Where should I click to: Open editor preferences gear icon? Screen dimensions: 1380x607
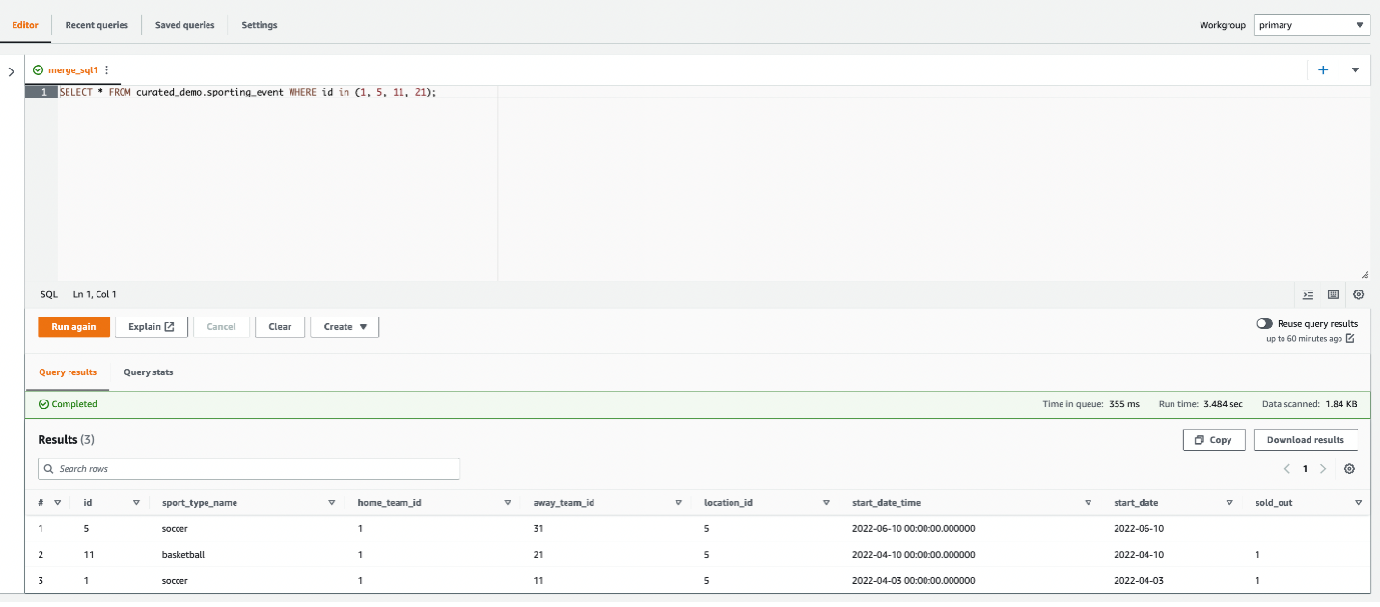[1359, 294]
